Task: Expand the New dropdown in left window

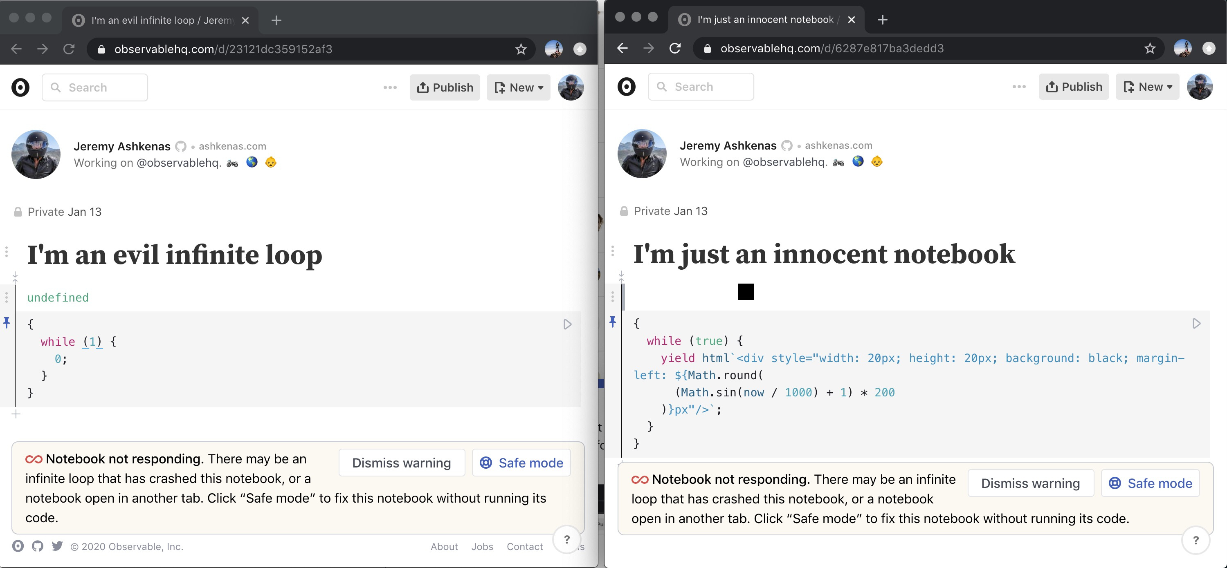Action: pos(519,87)
